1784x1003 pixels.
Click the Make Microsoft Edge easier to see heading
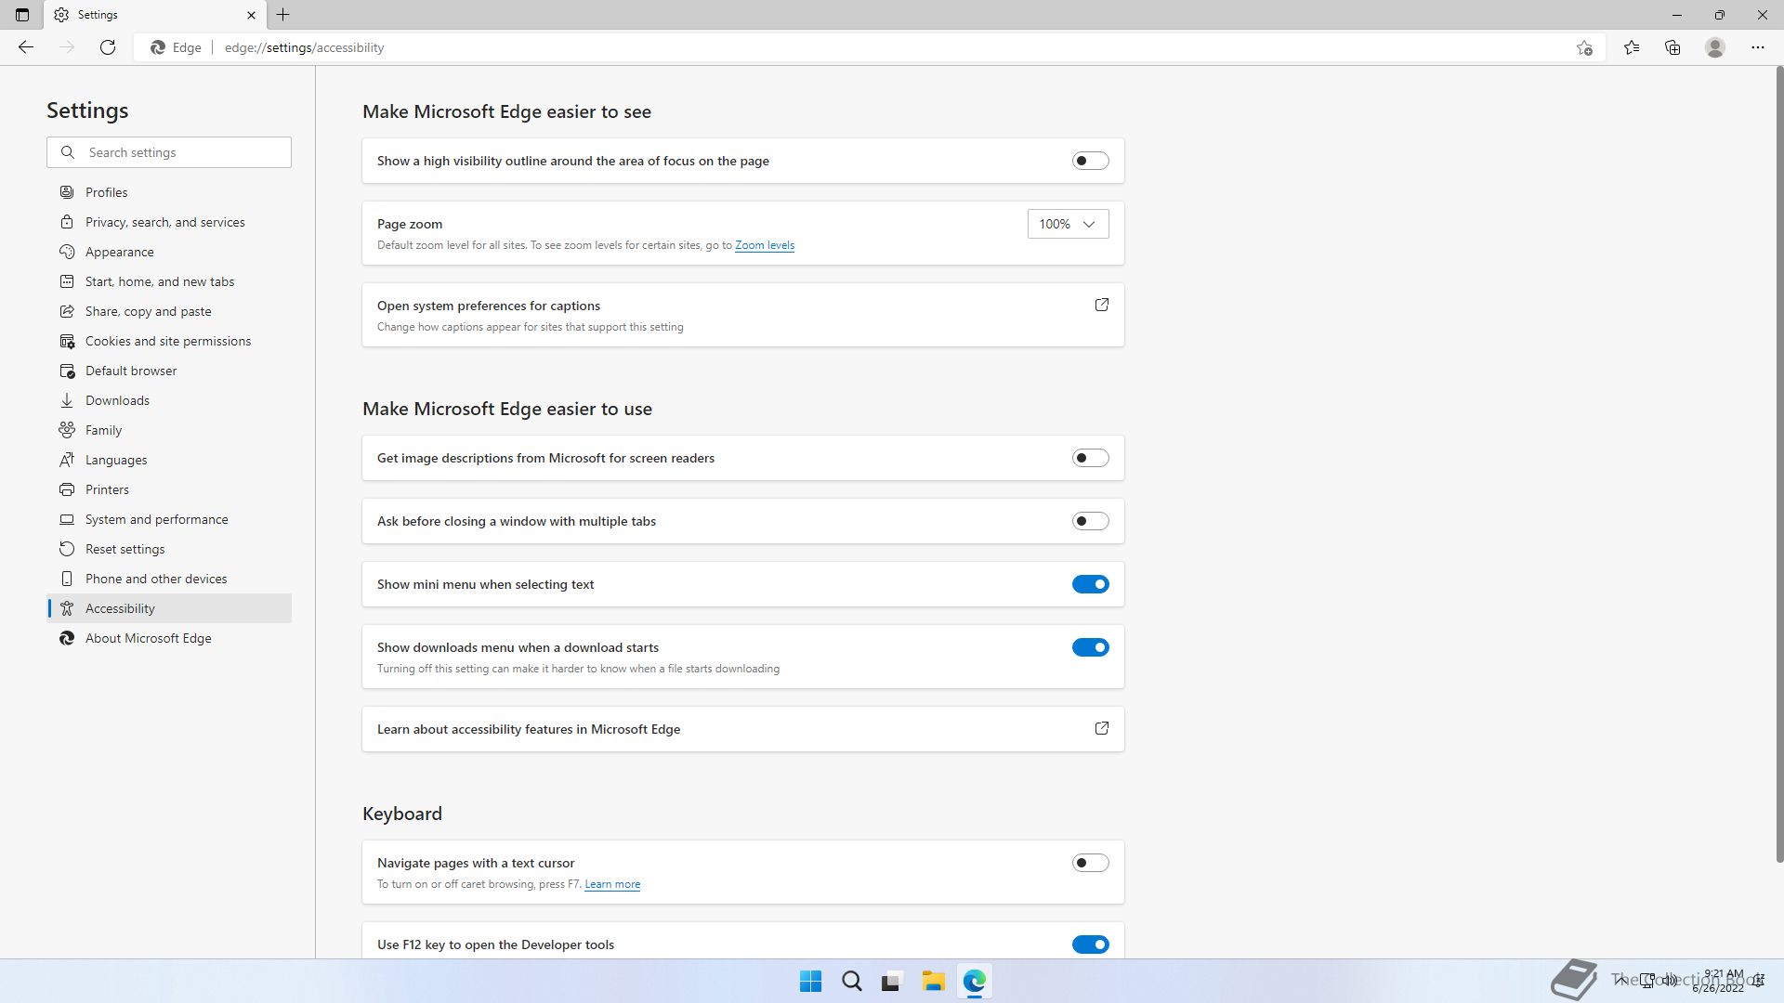[x=506, y=111]
